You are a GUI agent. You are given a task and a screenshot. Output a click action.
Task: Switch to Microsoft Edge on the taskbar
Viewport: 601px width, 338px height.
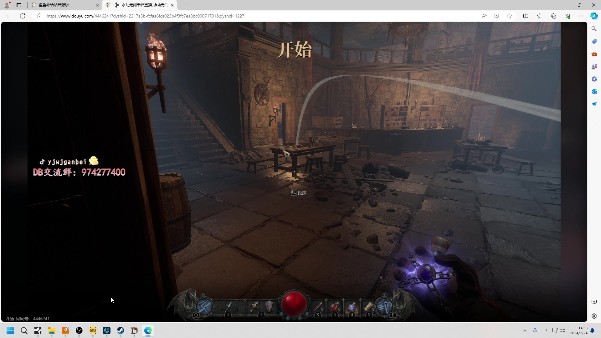coord(148,331)
